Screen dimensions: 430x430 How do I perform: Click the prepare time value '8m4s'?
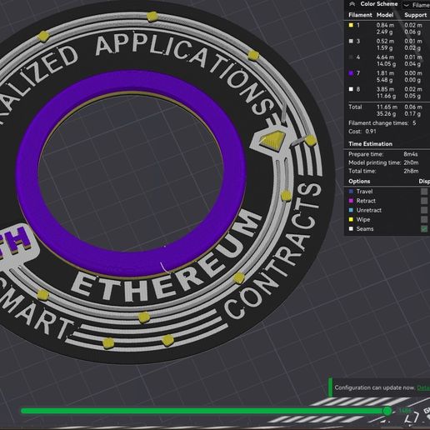coord(411,154)
